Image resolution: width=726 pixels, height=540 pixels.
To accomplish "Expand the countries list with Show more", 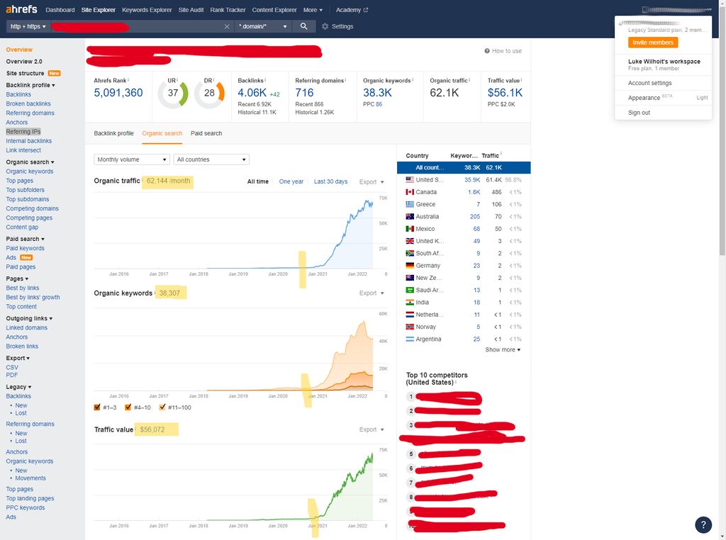I will coord(503,350).
